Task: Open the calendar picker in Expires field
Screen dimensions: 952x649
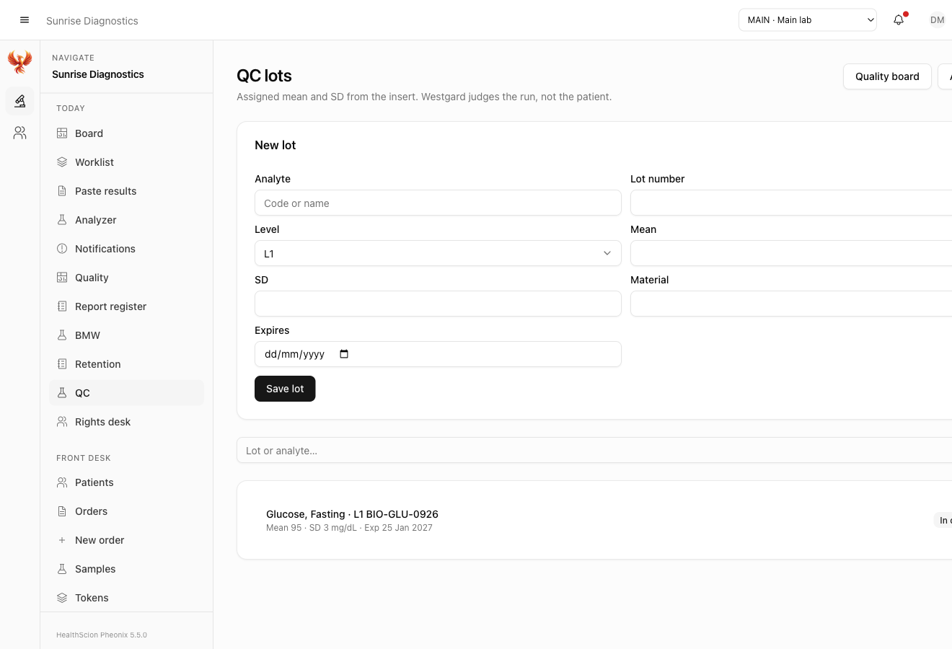Action: [x=344, y=354]
